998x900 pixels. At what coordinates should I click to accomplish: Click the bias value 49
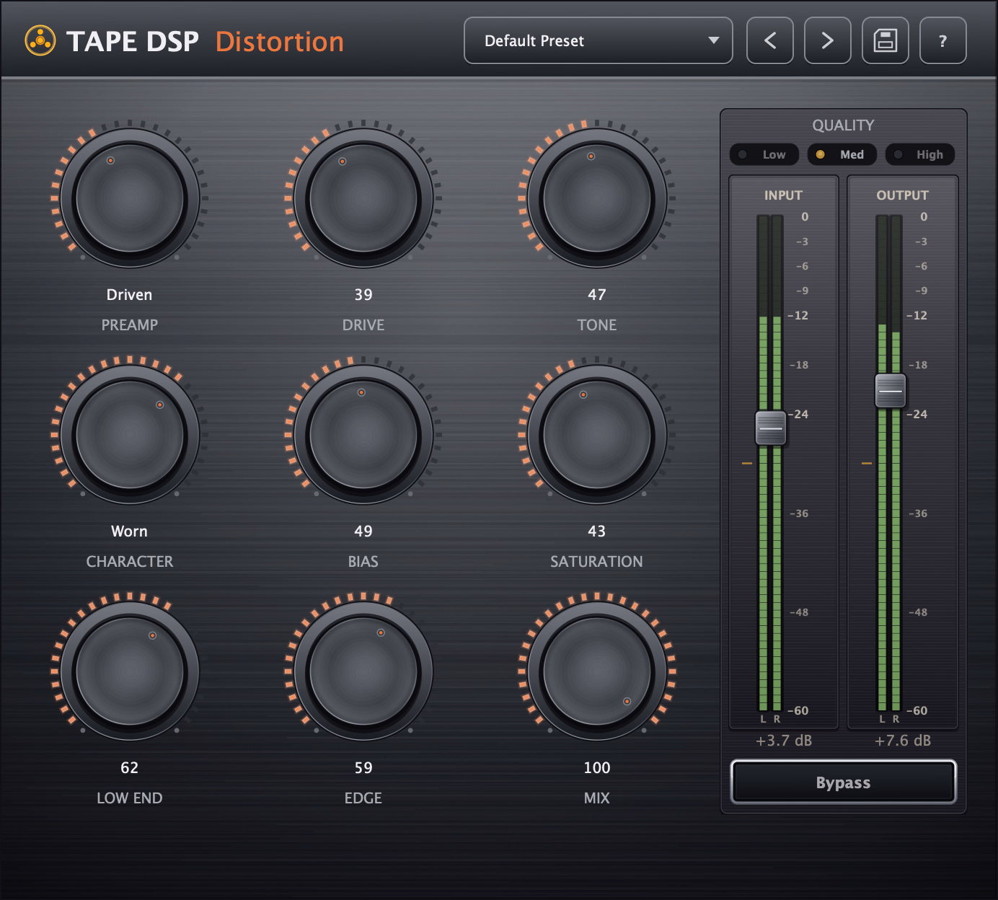tap(363, 531)
